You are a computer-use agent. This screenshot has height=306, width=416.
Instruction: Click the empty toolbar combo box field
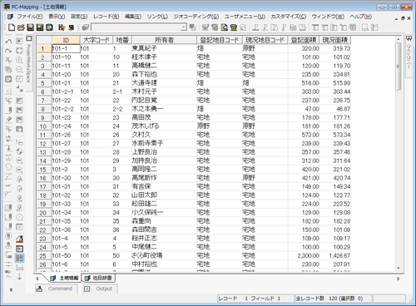point(136,27)
